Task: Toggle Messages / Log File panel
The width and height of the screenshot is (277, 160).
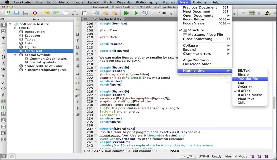Action: pyautogui.click(x=205, y=35)
